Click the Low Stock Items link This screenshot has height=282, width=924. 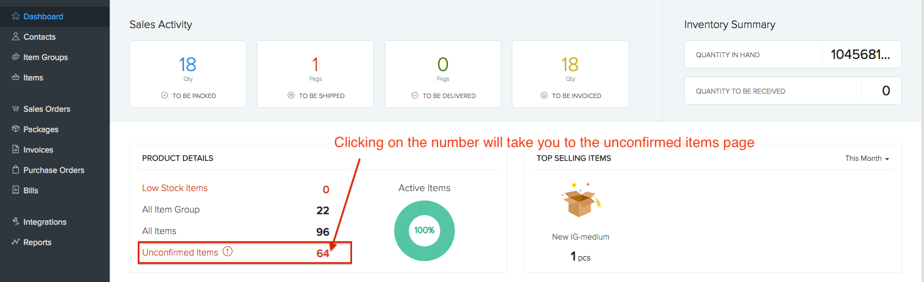pyautogui.click(x=175, y=188)
